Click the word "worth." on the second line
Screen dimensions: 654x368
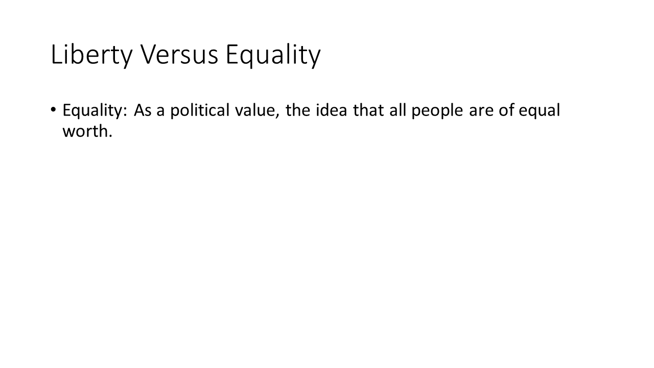[87, 131]
